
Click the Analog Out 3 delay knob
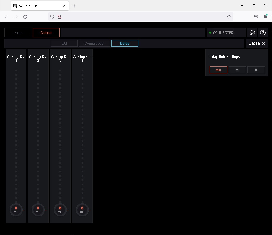(60, 210)
